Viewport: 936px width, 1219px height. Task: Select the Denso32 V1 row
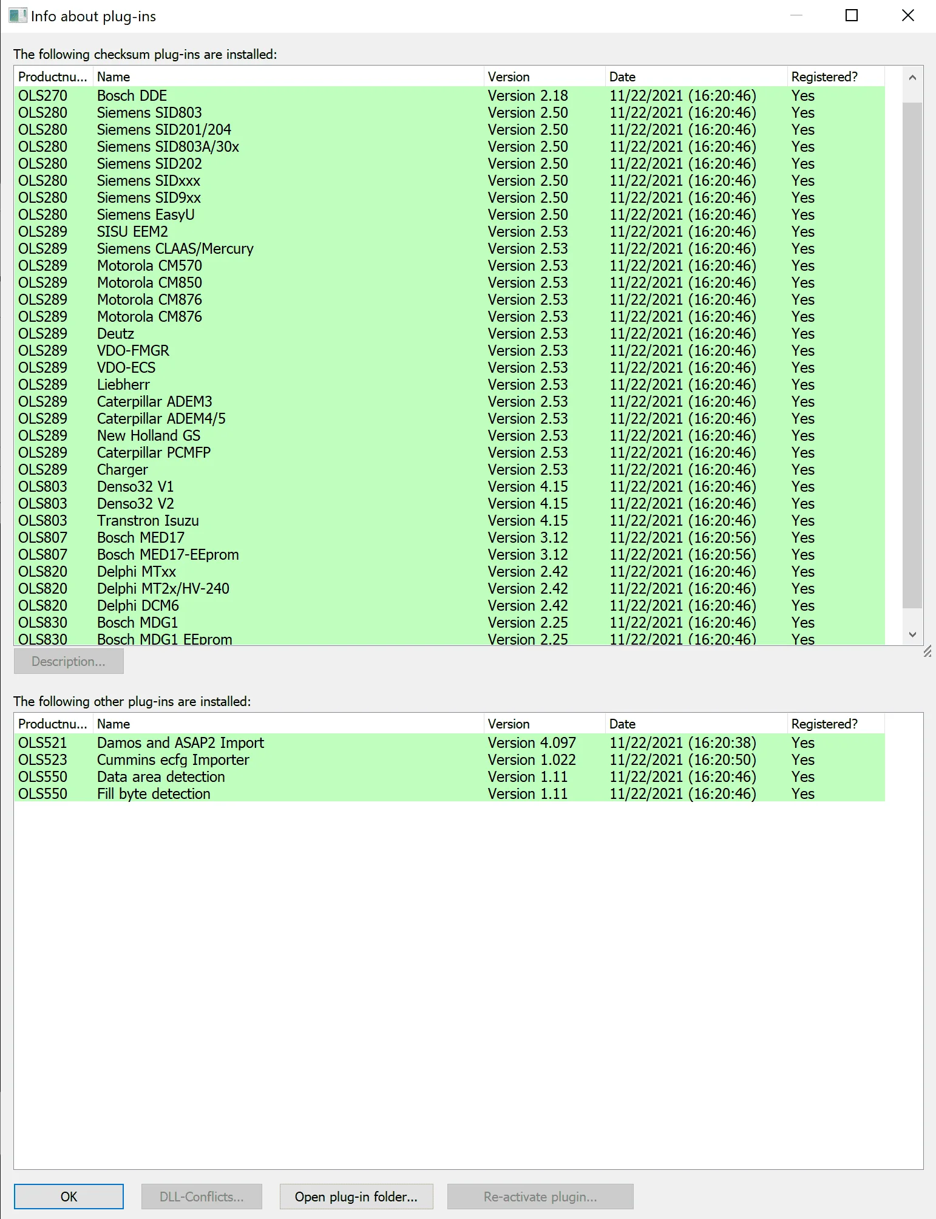449,486
